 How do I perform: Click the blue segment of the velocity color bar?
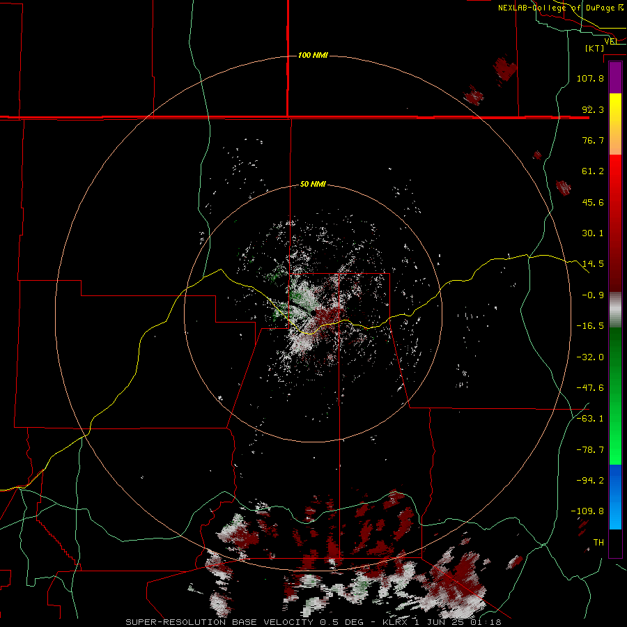coord(615,497)
